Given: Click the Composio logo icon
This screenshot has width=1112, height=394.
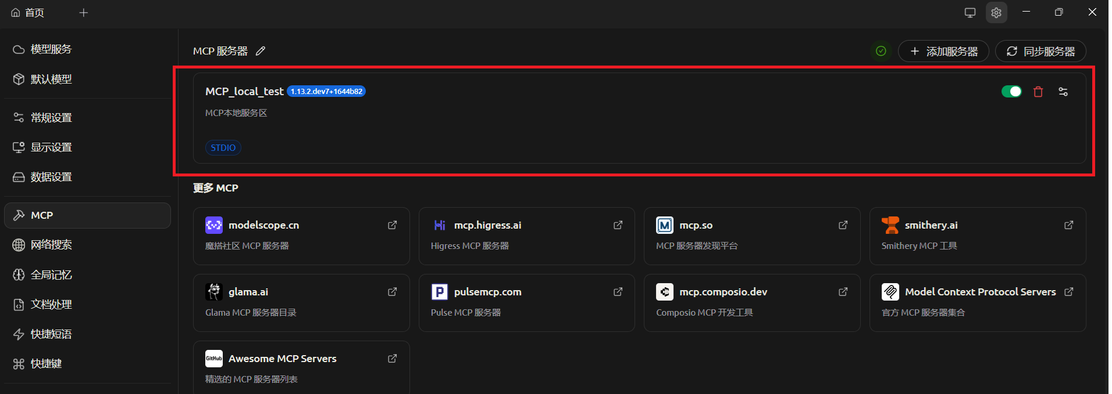Looking at the screenshot, I should point(665,292).
